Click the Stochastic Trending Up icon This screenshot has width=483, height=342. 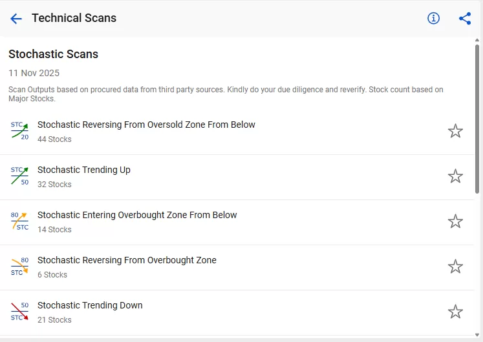click(19, 176)
